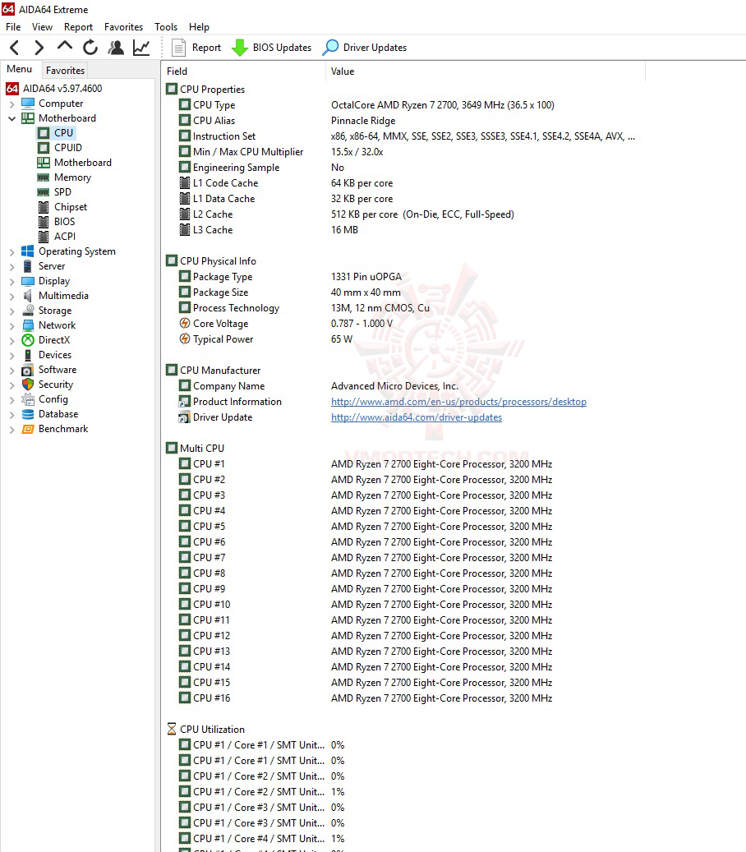This screenshot has width=746, height=852.
Task: Open the graph chart toolbar icon
Action: [141, 48]
